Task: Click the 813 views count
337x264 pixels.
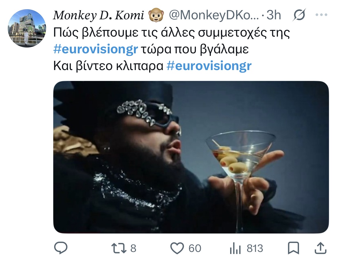Action: pyautogui.click(x=255, y=248)
